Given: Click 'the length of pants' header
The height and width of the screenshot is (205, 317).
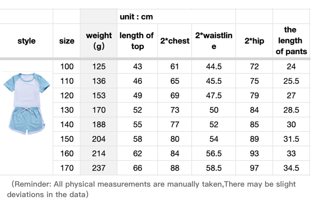Looking at the screenshot, I should coord(291,41).
